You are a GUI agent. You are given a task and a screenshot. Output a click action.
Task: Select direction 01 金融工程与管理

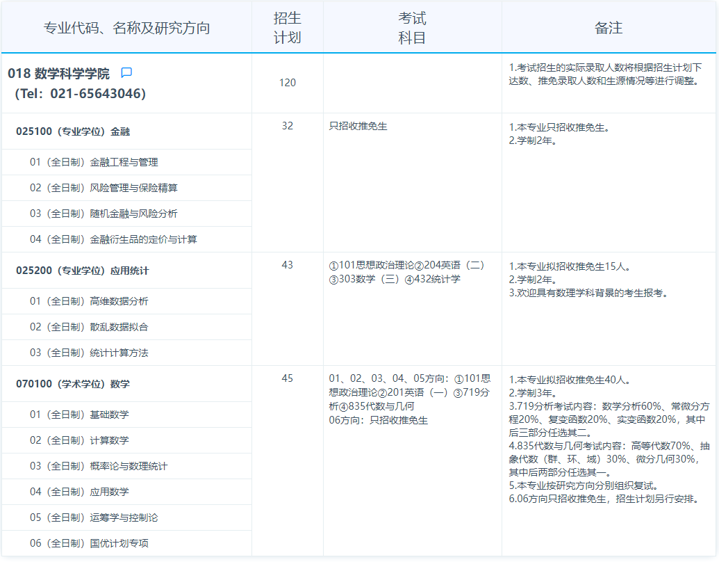pyautogui.click(x=94, y=162)
